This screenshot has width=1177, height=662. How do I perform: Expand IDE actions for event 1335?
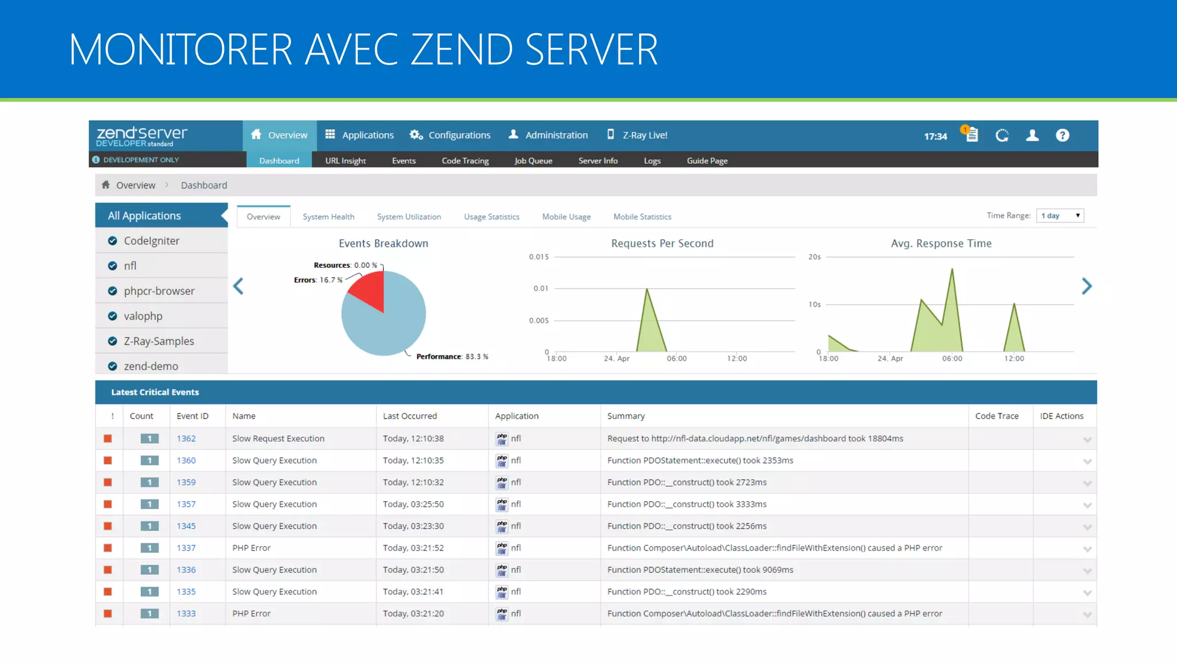point(1087,593)
